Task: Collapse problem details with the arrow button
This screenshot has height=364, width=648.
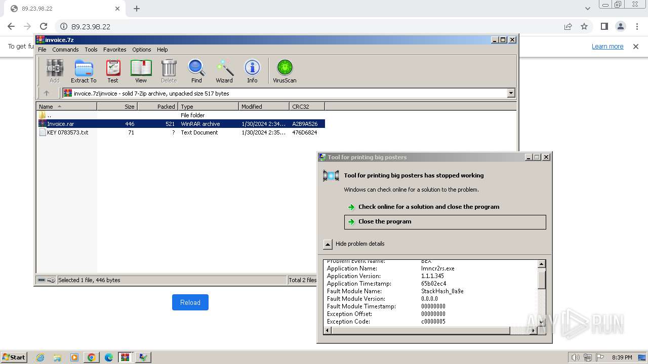Action: click(328, 244)
